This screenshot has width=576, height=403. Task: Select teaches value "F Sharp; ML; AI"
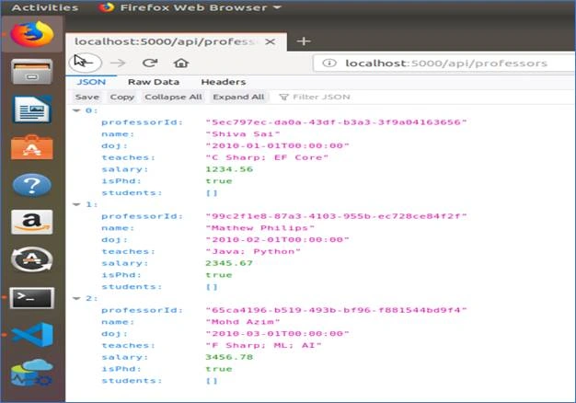point(263,345)
